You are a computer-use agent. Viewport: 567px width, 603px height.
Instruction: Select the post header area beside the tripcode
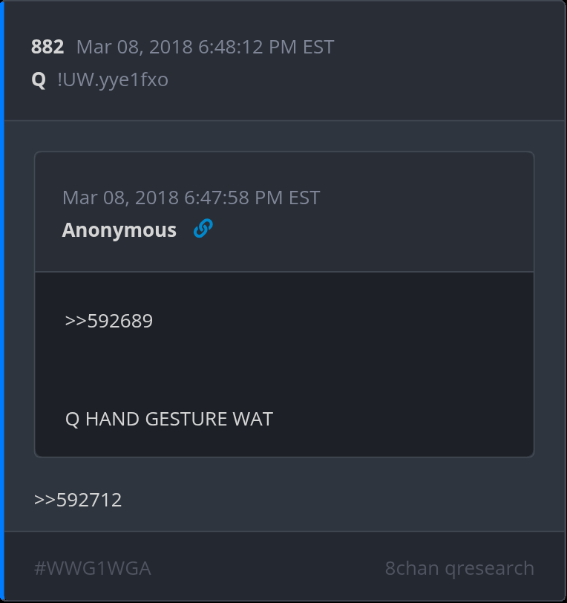point(284,60)
